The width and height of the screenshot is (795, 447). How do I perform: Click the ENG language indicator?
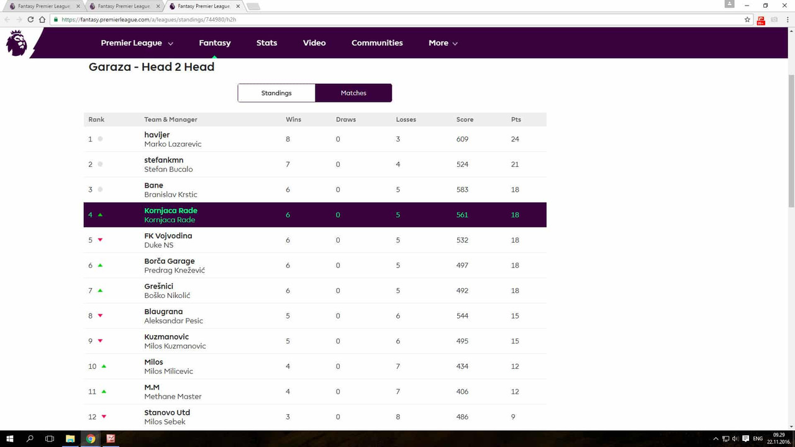click(x=758, y=439)
